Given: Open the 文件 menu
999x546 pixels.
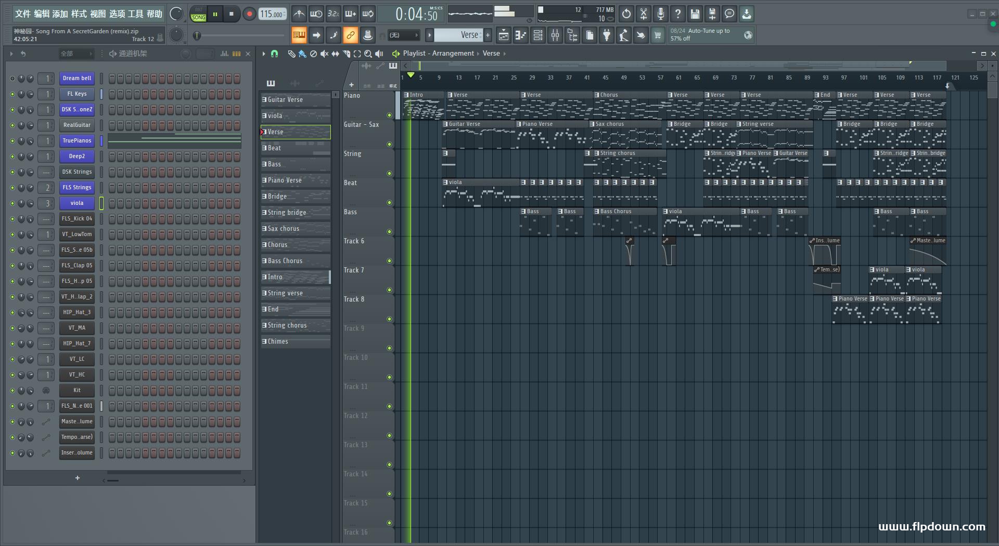Looking at the screenshot, I should [x=23, y=14].
